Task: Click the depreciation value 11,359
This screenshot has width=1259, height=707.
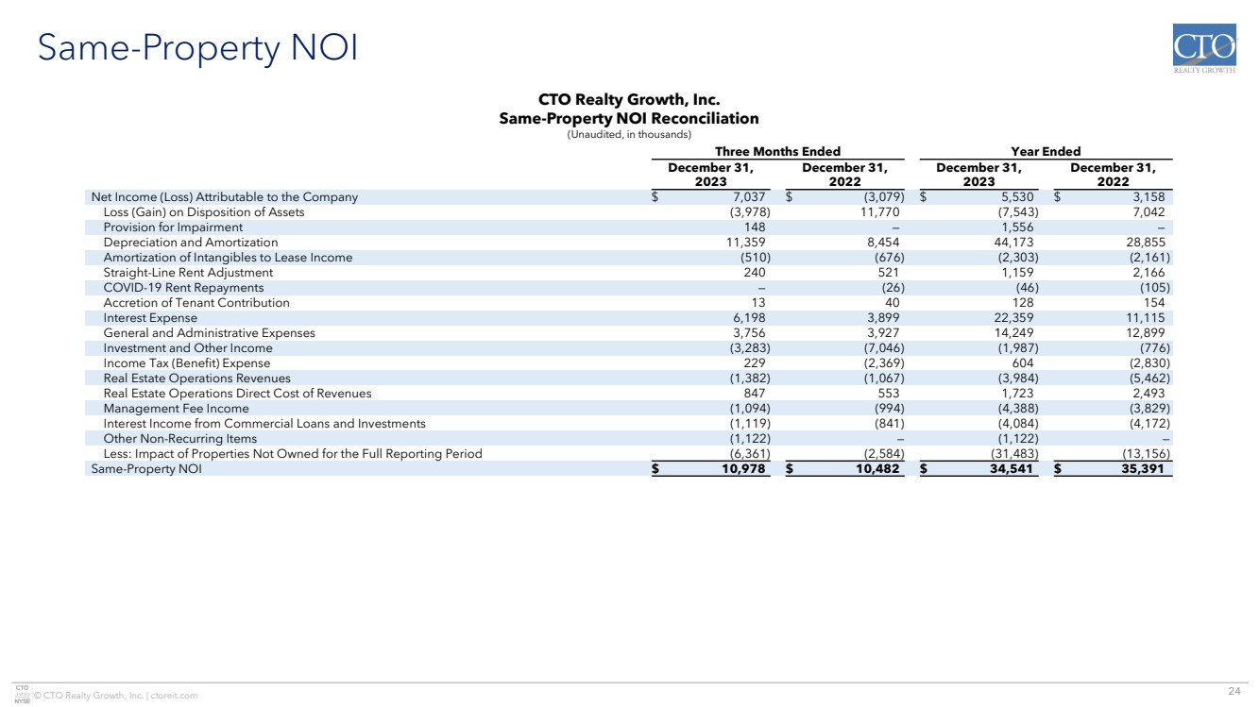Action: 745,243
